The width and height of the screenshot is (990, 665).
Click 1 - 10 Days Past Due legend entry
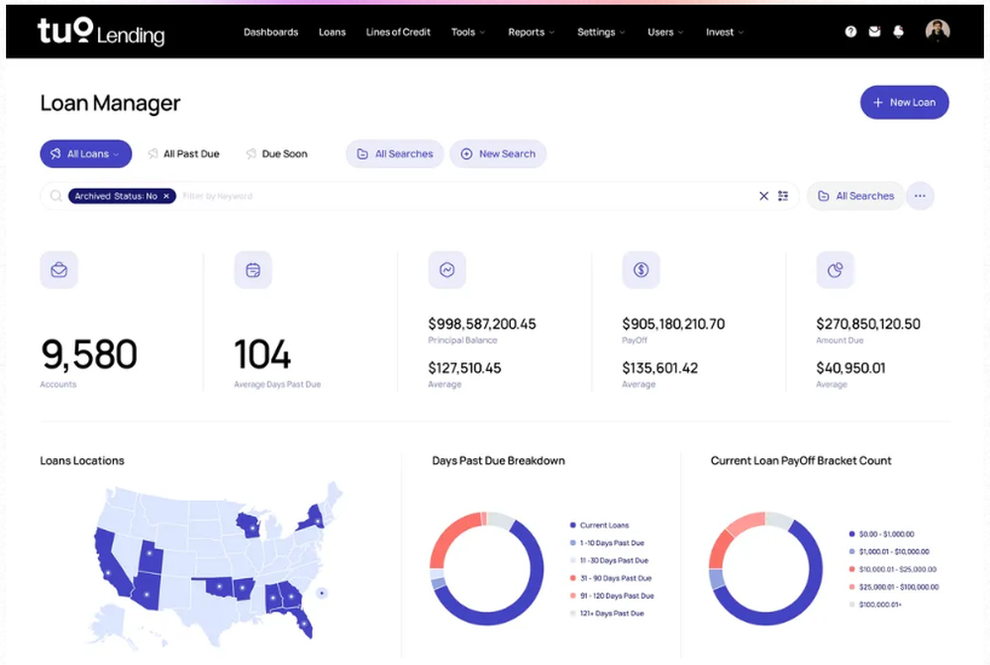607,542
